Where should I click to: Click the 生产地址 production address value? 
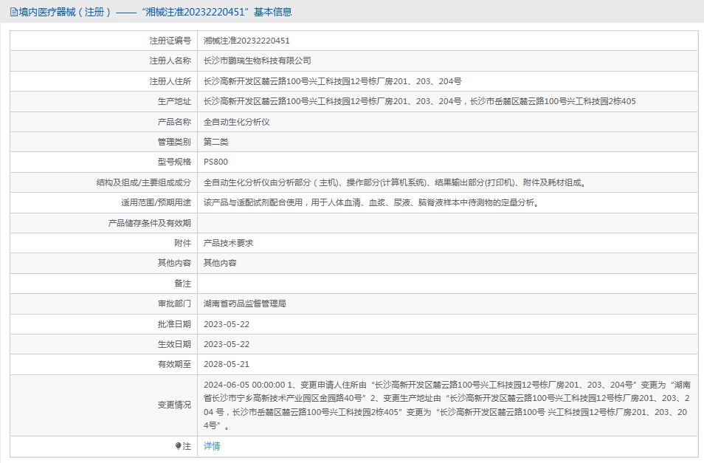(x=419, y=102)
